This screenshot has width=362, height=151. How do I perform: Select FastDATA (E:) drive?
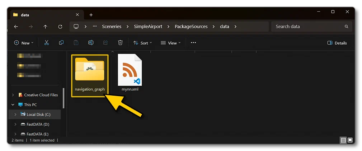[x=35, y=134]
